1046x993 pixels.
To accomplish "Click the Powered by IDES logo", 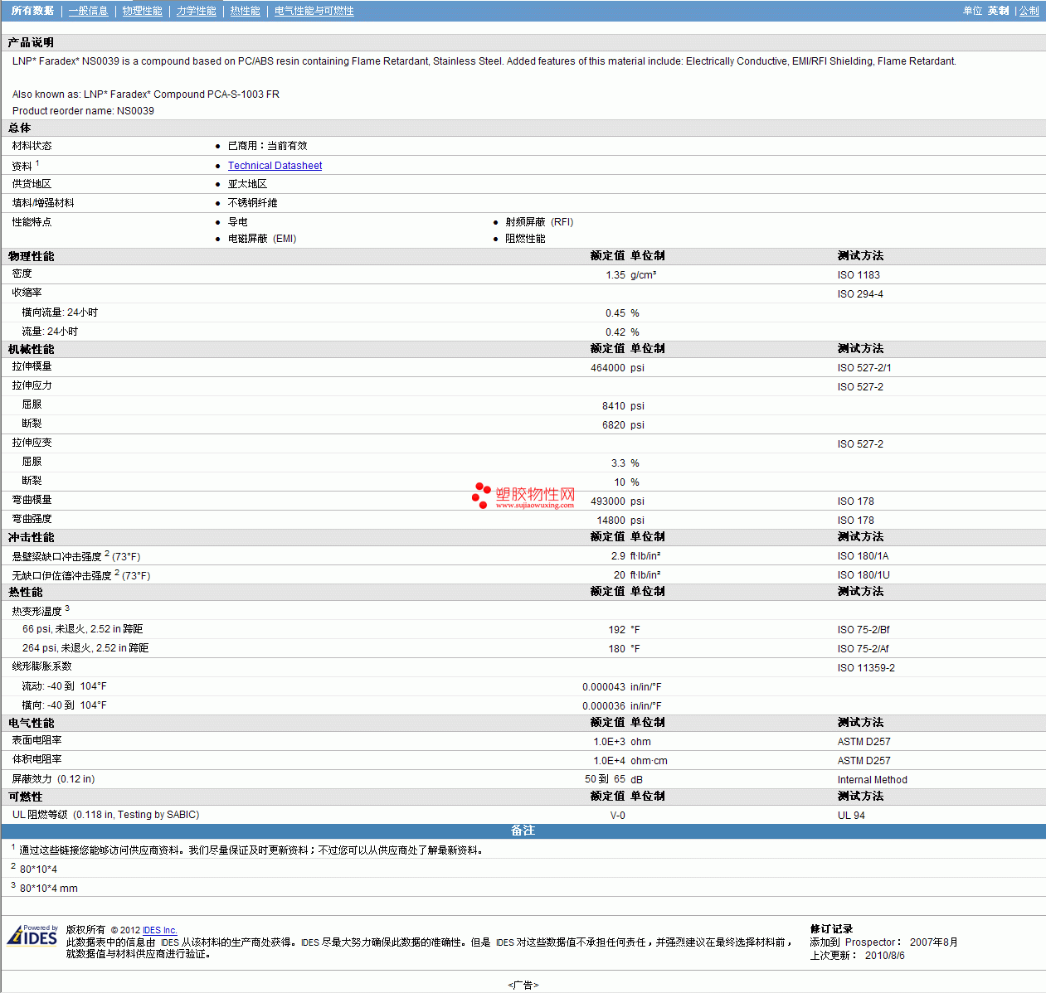I will pos(32,935).
